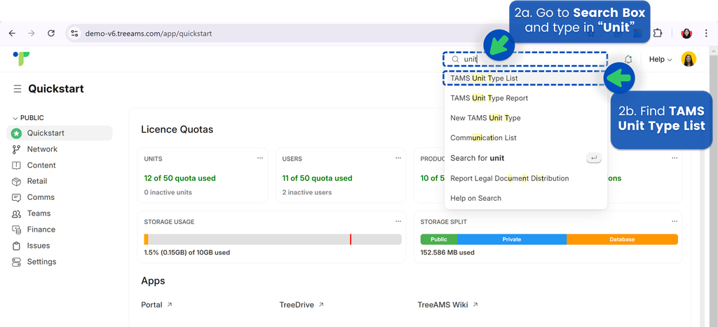Select TAMS Unit Type Report result

(525, 98)
